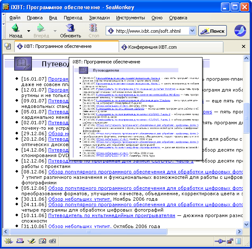Open the Инструменты menu
Screen dimensions: 252x249
pos(130,18)
